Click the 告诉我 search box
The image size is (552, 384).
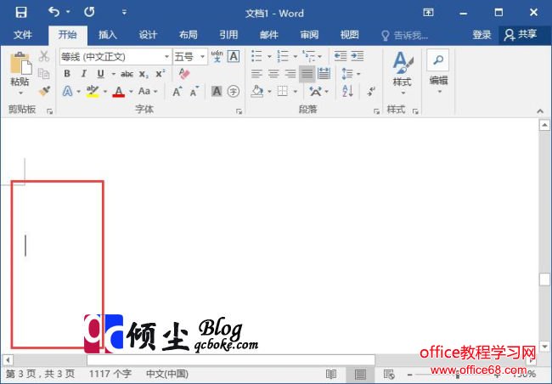405,35
